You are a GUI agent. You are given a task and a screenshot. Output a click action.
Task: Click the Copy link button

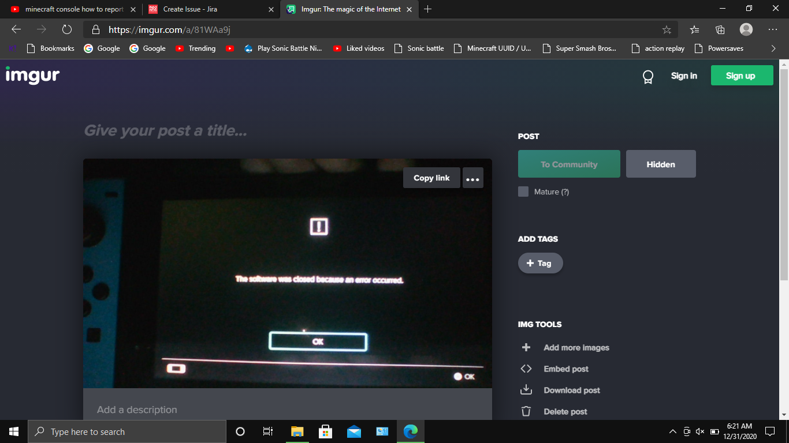tap(431, 178)
